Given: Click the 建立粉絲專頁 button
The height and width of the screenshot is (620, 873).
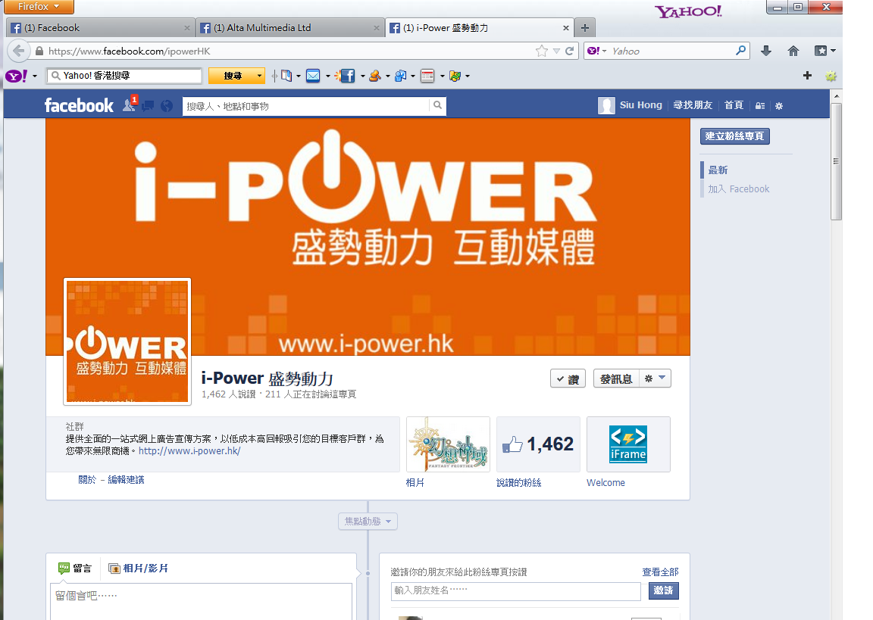Looking at the screenshot, I should (735, 136).
